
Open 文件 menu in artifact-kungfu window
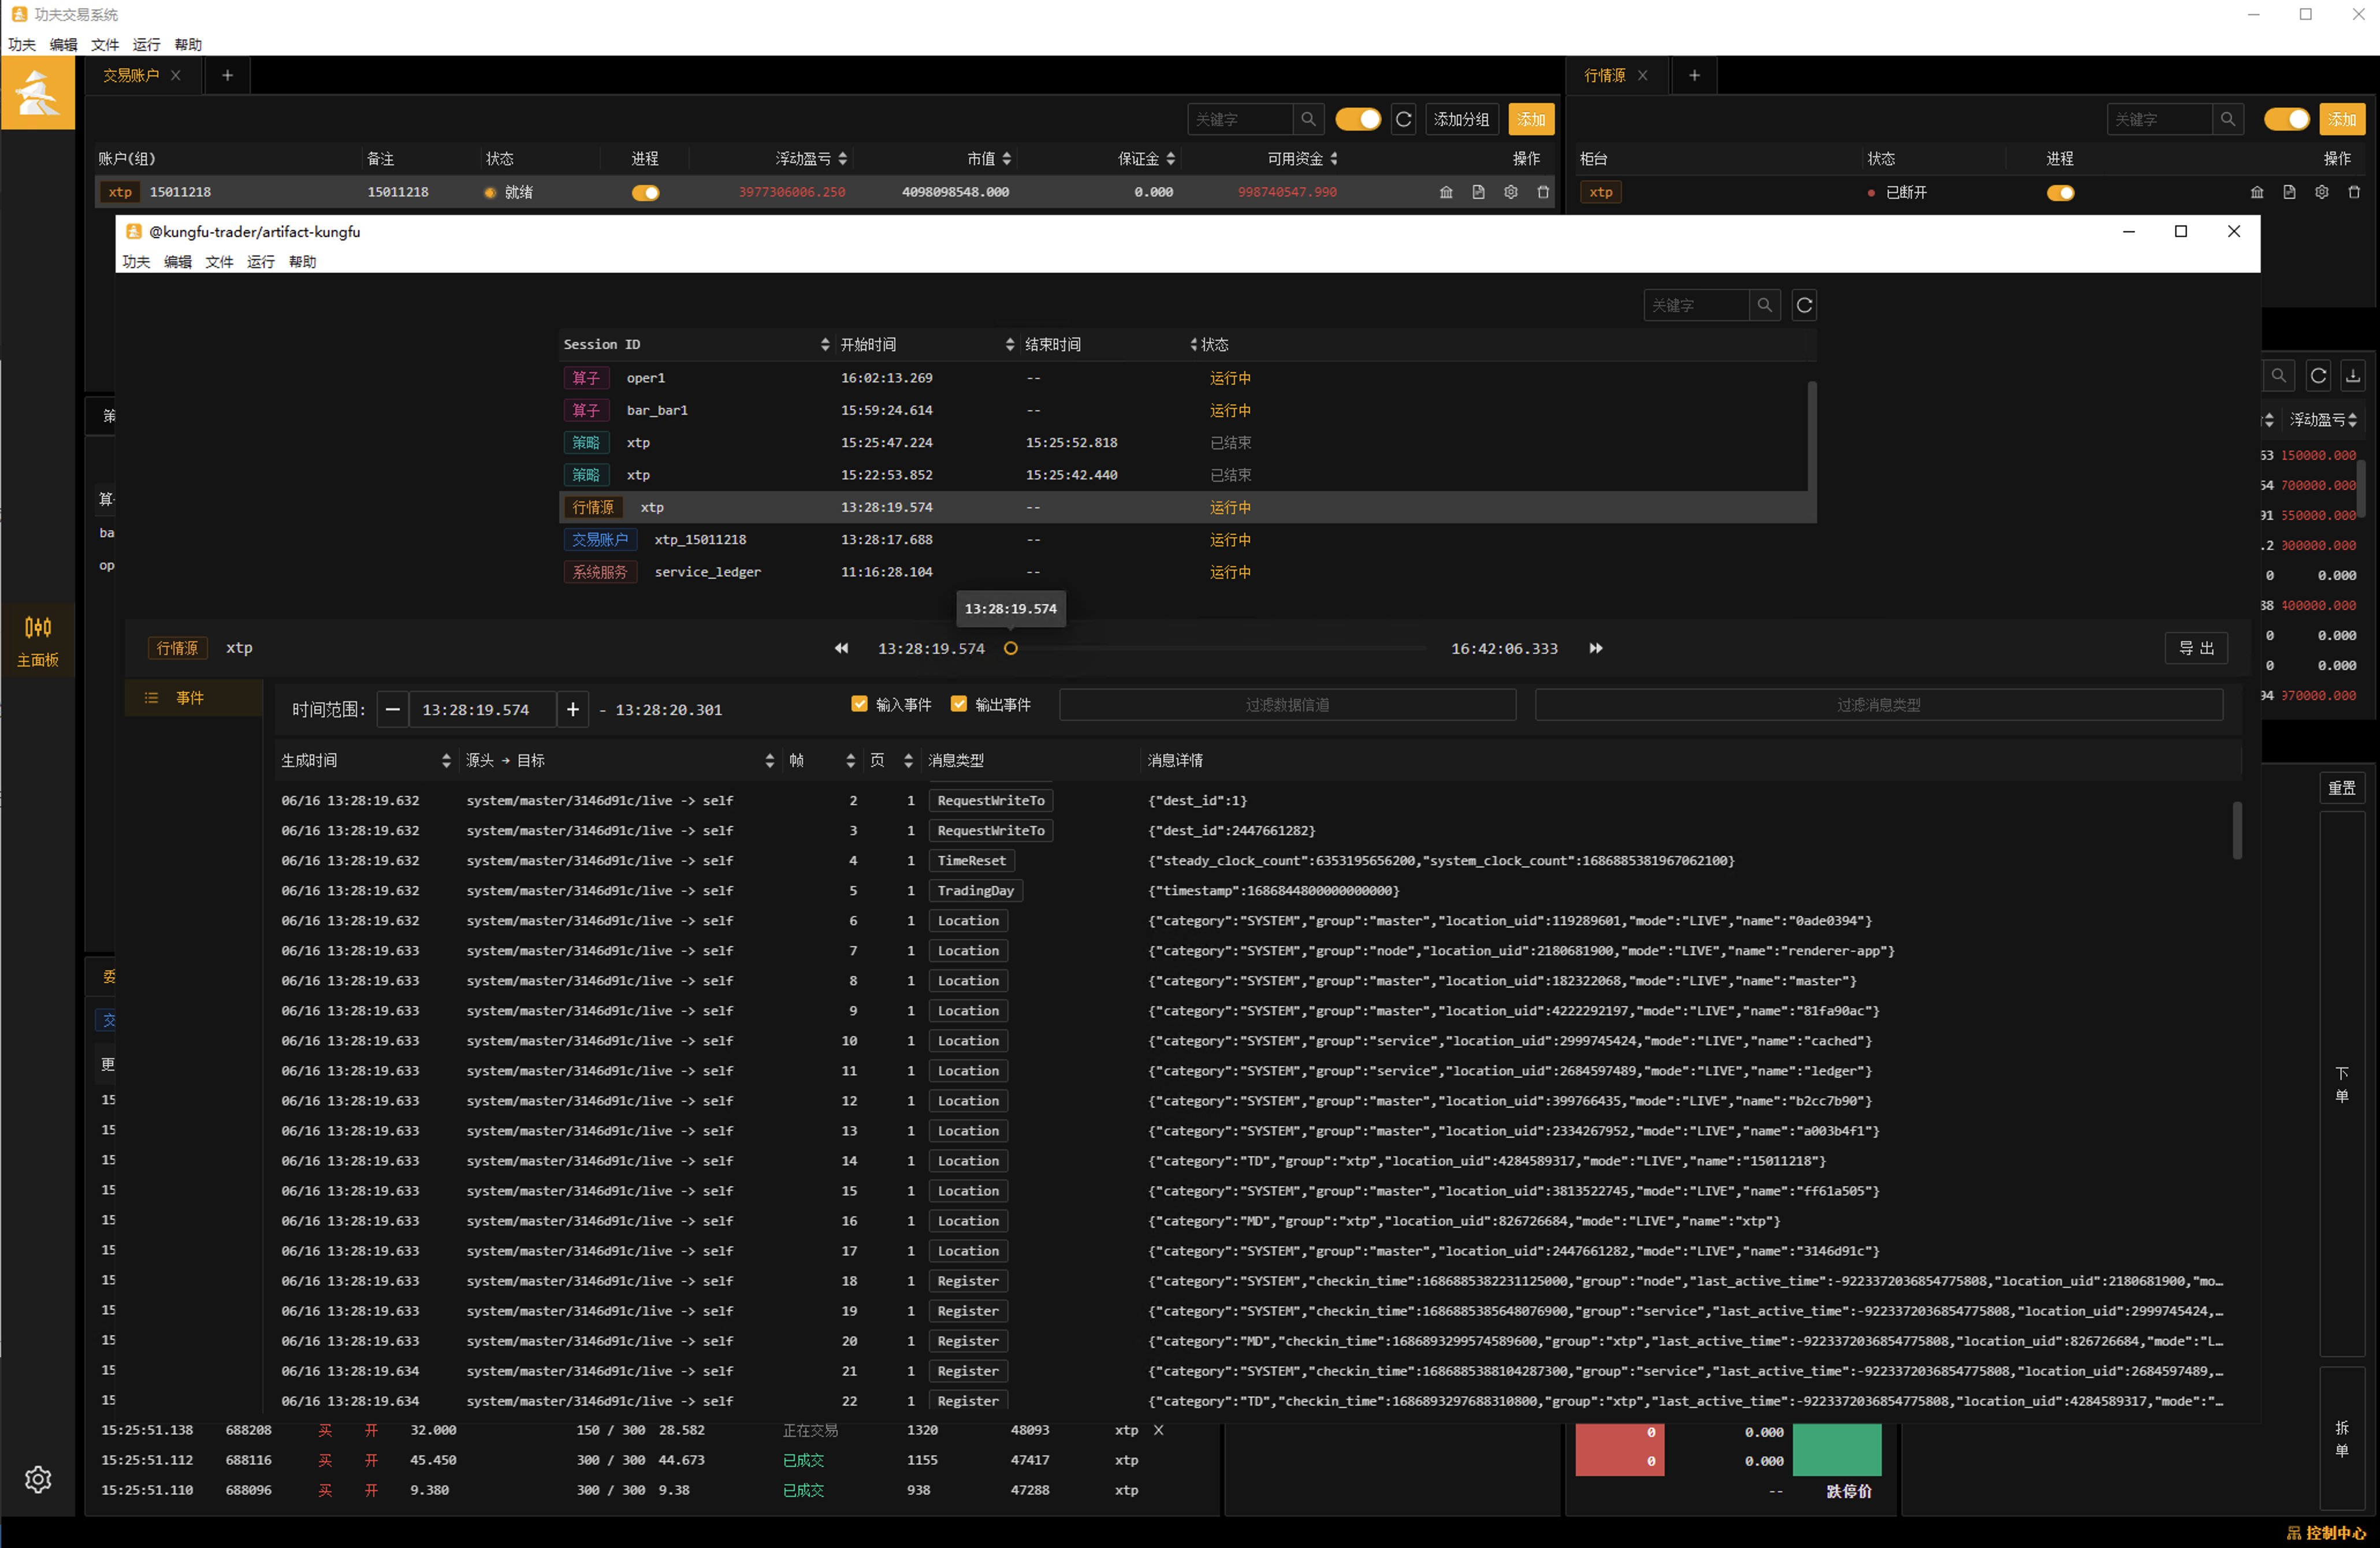tap(219, 261)
